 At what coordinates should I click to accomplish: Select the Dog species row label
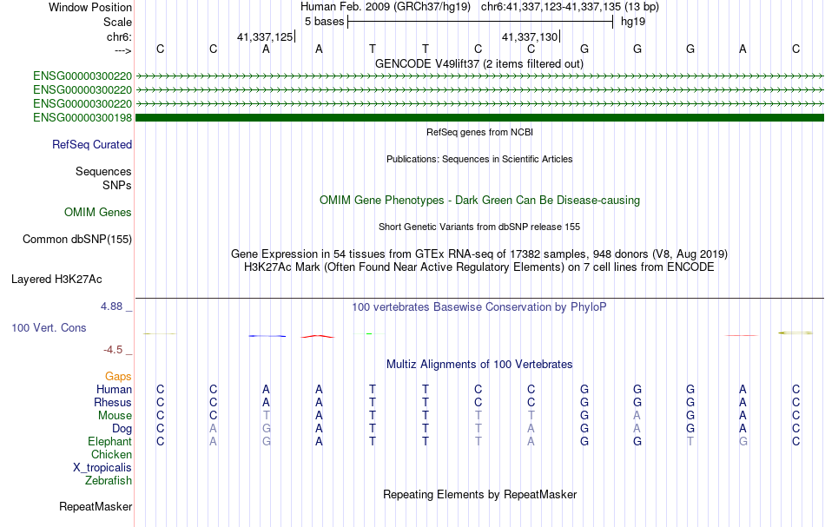point(122,429)
